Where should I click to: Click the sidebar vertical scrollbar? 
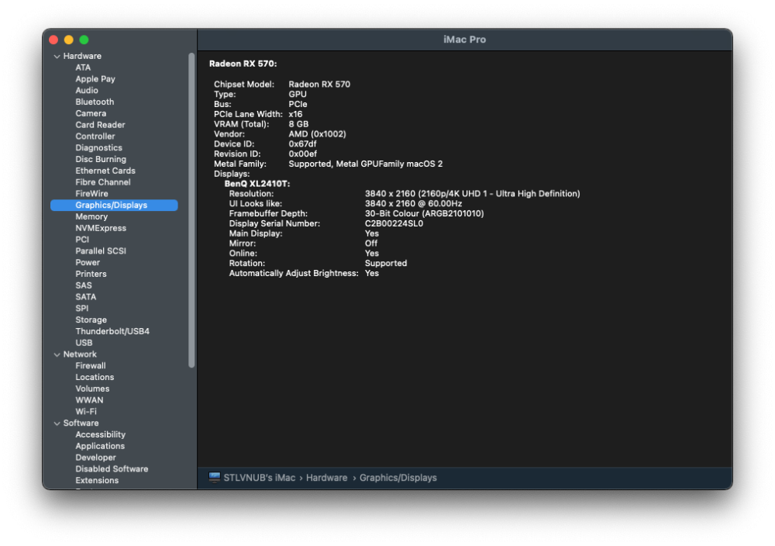click(x=191, y=210)
